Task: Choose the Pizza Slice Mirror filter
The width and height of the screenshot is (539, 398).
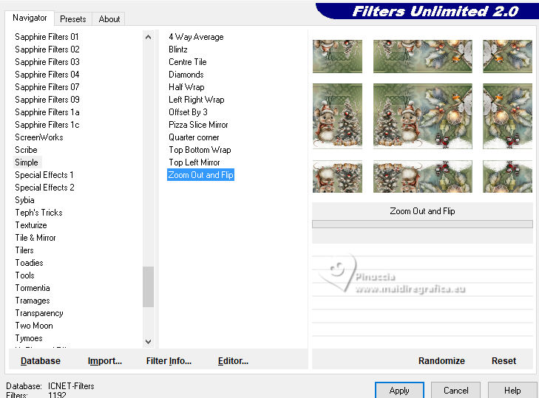Action: point(198,125)
